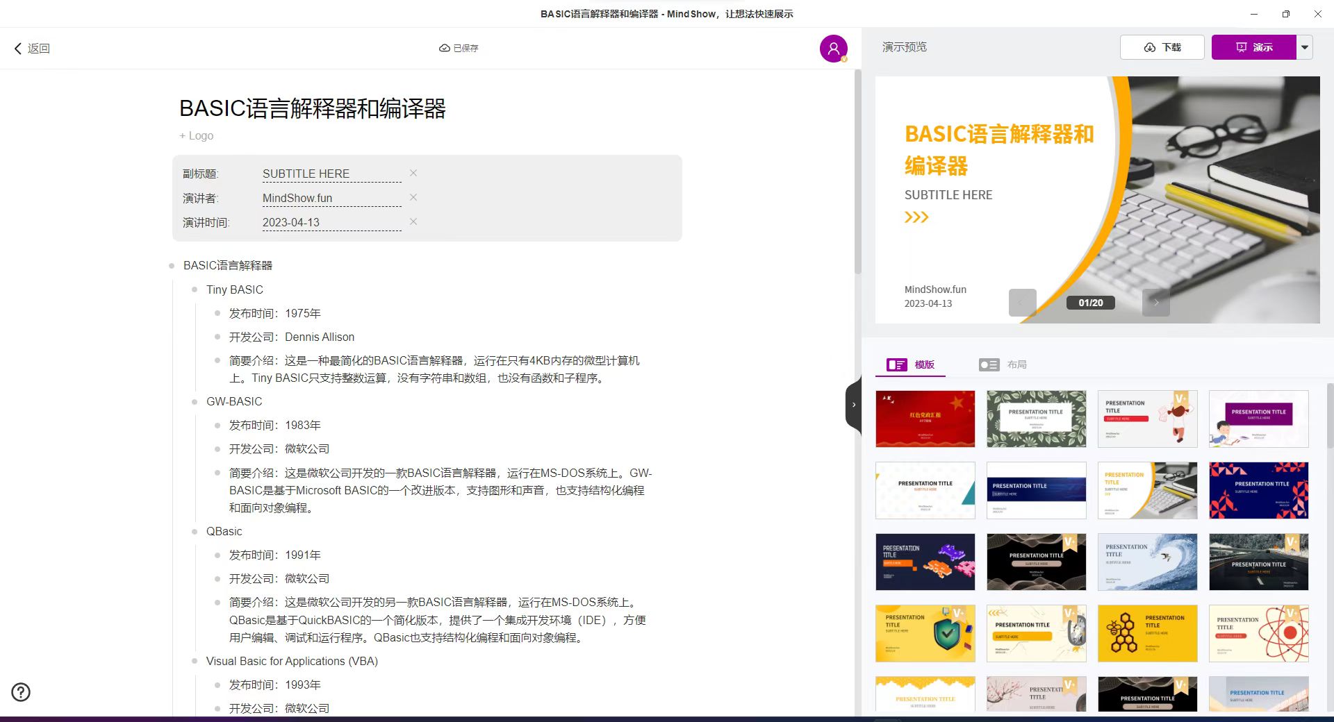Select the yellow honeycomb template thumbnail
The image size is (1334, 722).
pyautogui.click(x=1147, y=633)
